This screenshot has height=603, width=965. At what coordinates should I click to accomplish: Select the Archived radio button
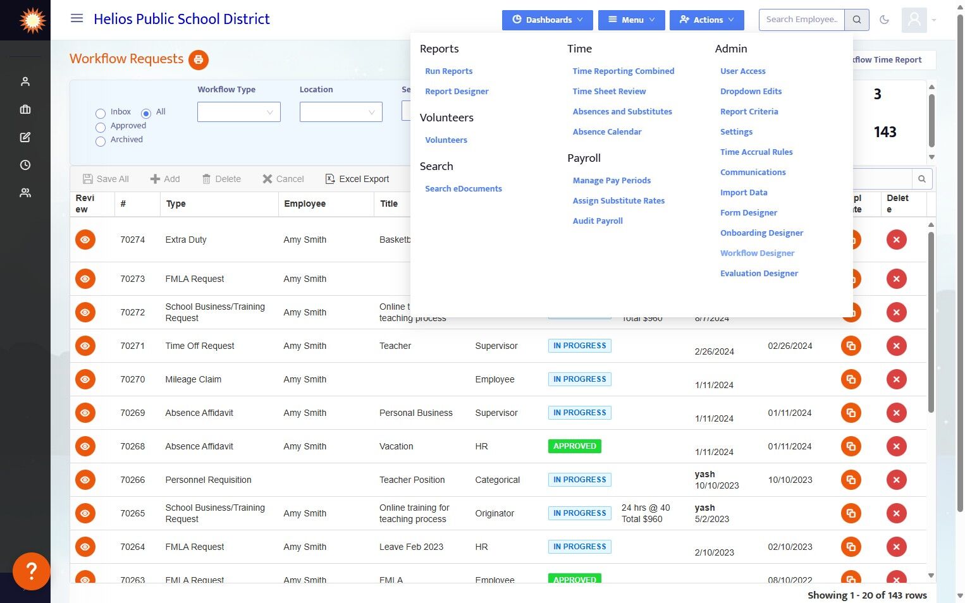tap(101, 141)
